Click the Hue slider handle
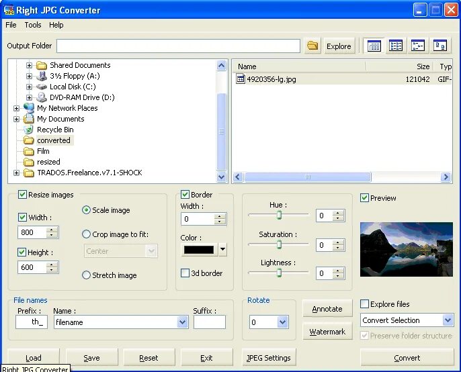This screenshot has width=461, height=372. (x=279, y=215)
